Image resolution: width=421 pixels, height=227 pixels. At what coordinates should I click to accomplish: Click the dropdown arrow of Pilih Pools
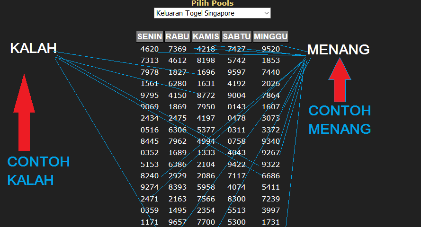coord(266,13)
